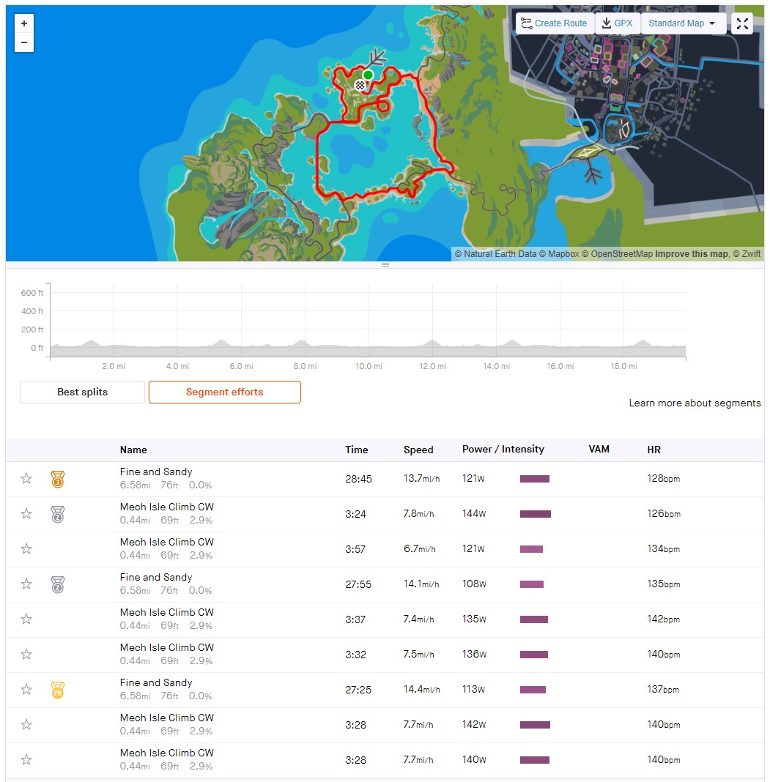Click the silver medal on the 27:55 effort
Viewport: 770px width, 782px height.
point(58,584)
